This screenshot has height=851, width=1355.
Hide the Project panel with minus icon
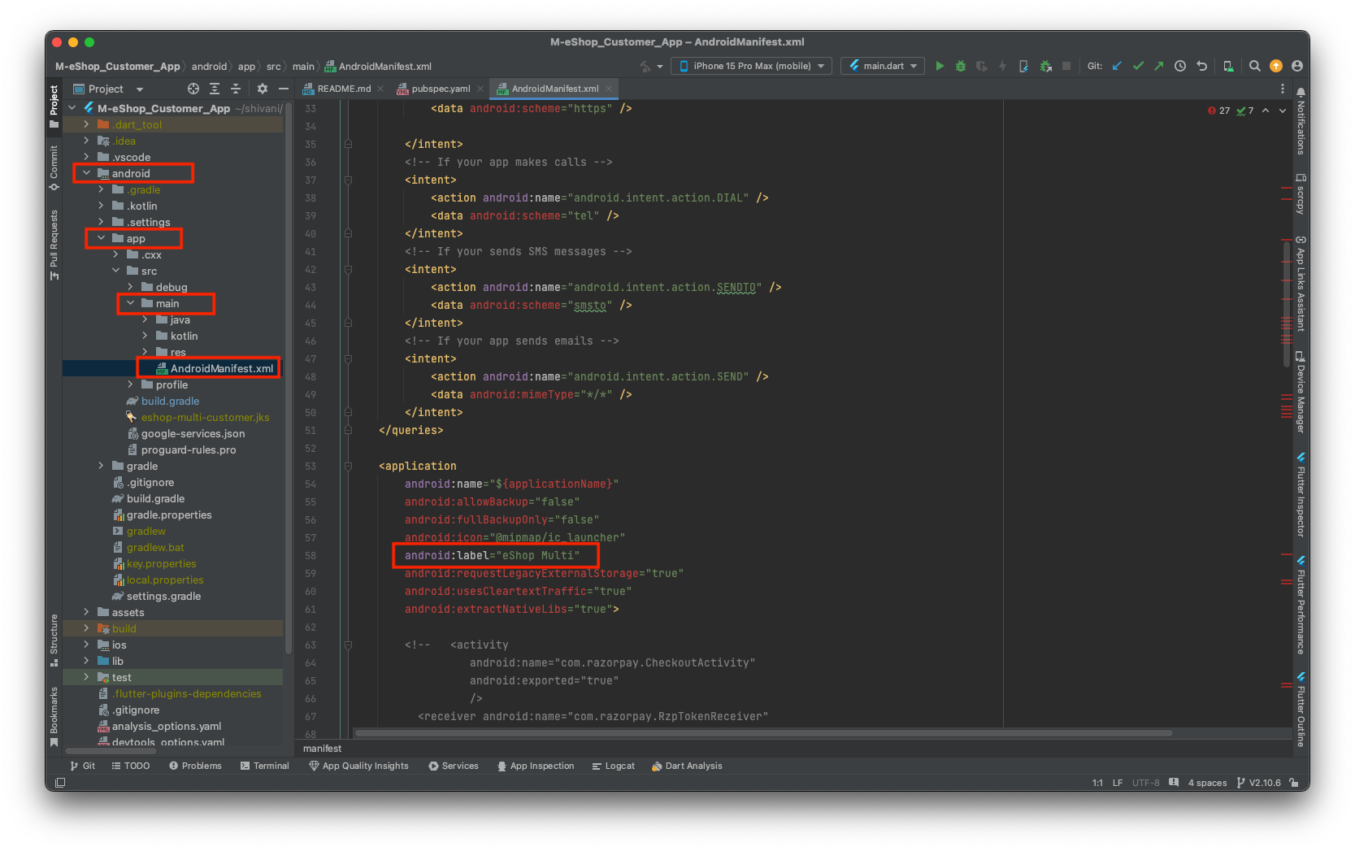pos(284,89)
